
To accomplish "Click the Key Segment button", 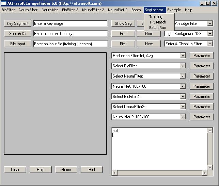I will pyautogui.click(x=18, y=23).
